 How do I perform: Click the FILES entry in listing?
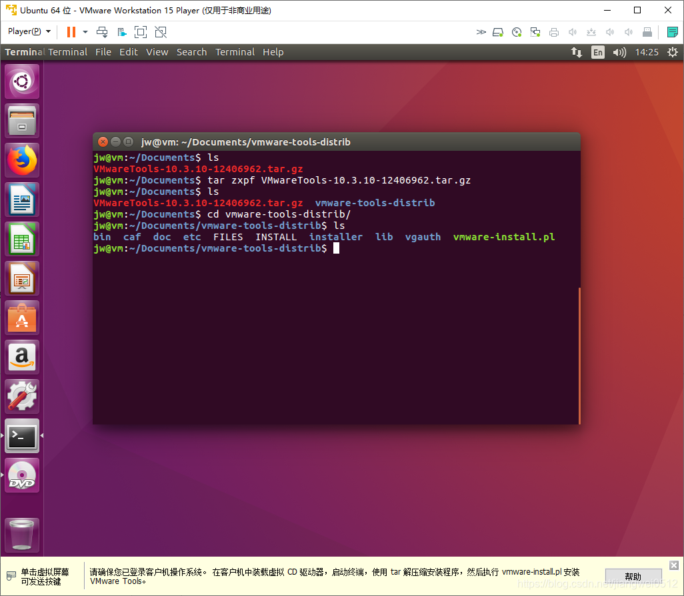tap(228, 237)
